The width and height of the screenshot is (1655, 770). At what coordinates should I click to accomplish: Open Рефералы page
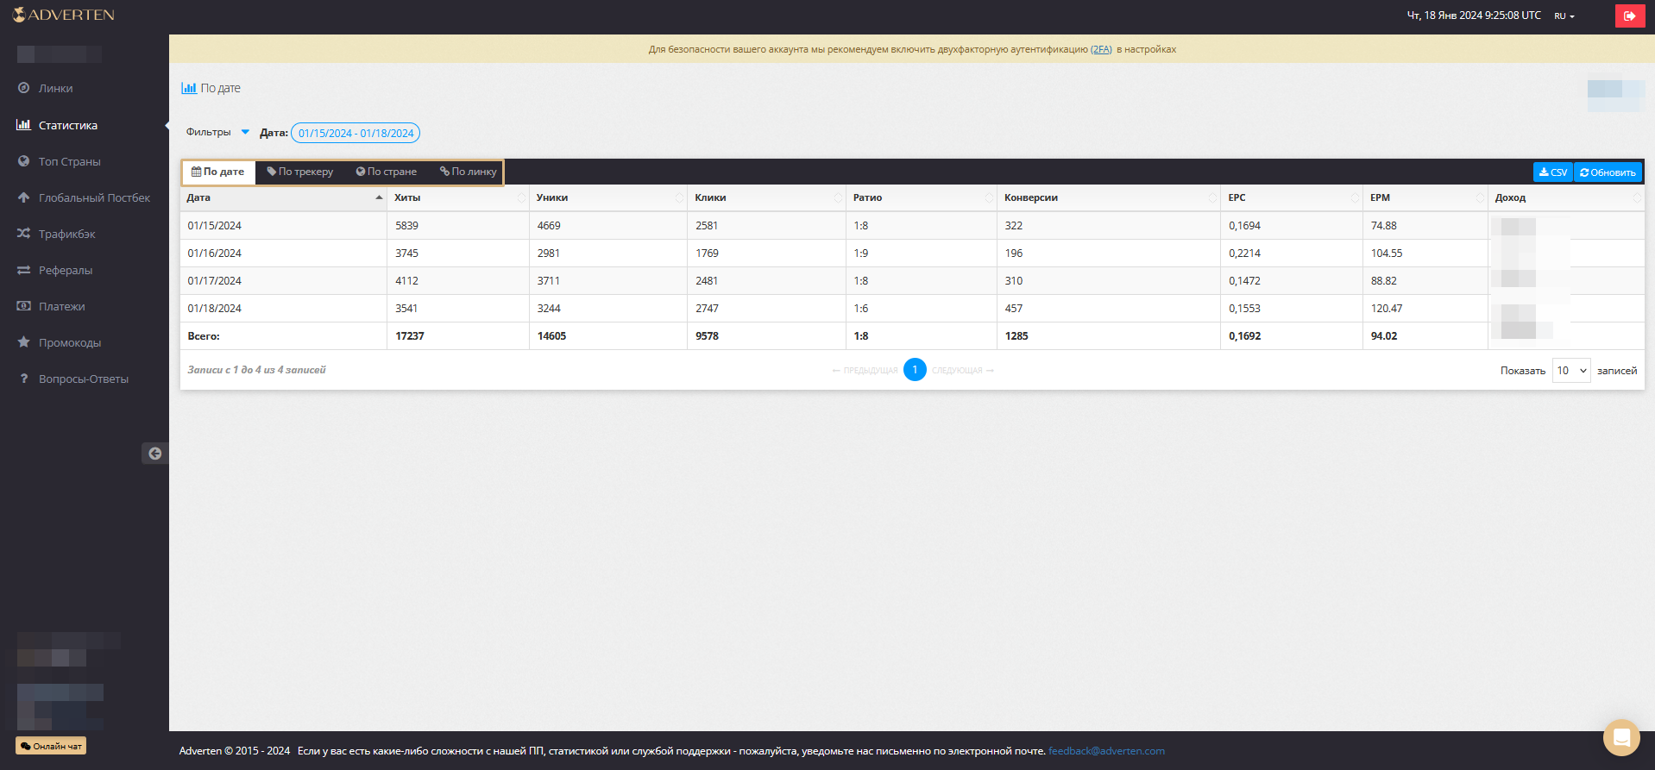[66, 270]
